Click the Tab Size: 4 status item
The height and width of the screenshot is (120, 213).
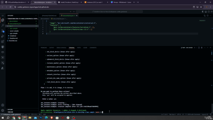click(x=172, y=114)
